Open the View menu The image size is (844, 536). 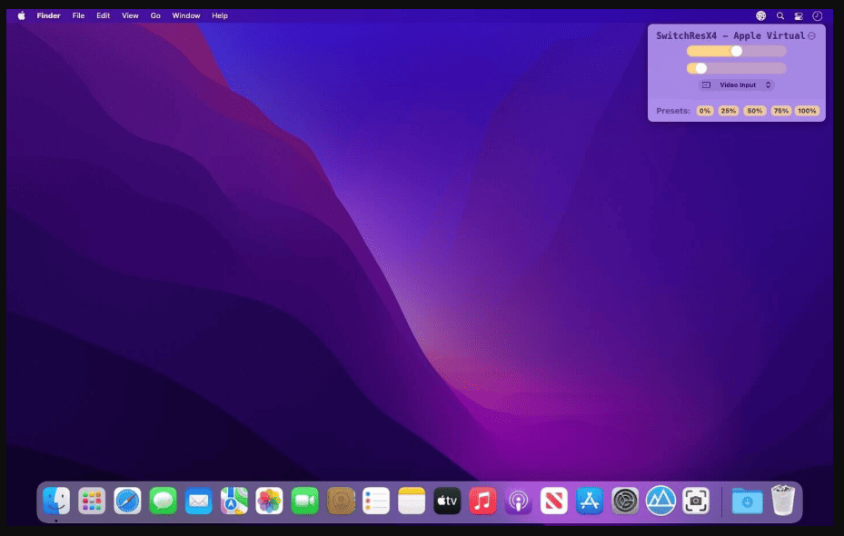click(x=130, y=15)
